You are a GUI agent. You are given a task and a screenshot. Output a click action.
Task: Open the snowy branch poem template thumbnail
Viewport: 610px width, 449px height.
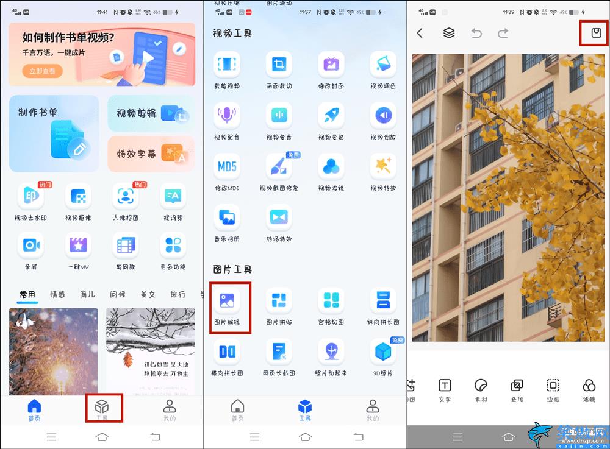pyautogui.click(x=151, y=352)
